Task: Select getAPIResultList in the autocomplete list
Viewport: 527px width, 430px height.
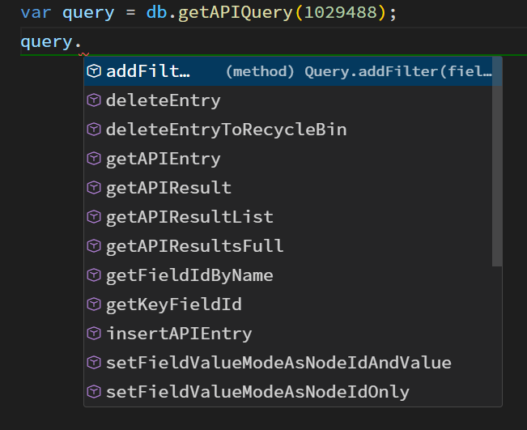Action: tap(189, 217)
